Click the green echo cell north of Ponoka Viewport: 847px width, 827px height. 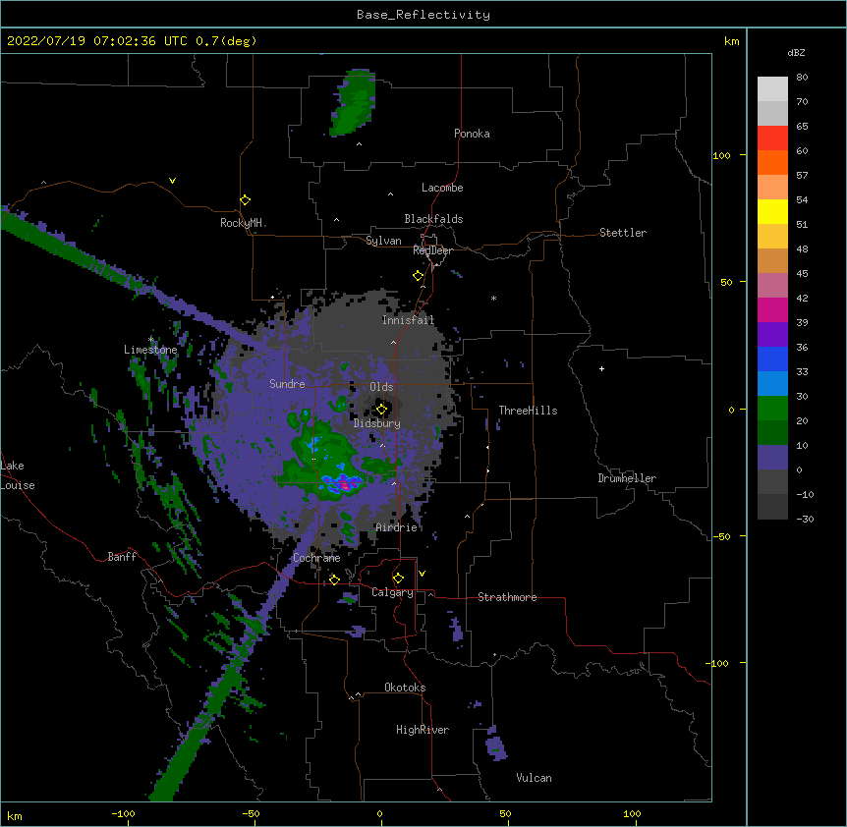353,102
